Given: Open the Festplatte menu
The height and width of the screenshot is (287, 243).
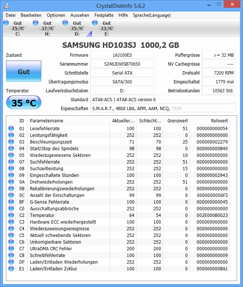Looking at the screenshot, I should point(104,15).
